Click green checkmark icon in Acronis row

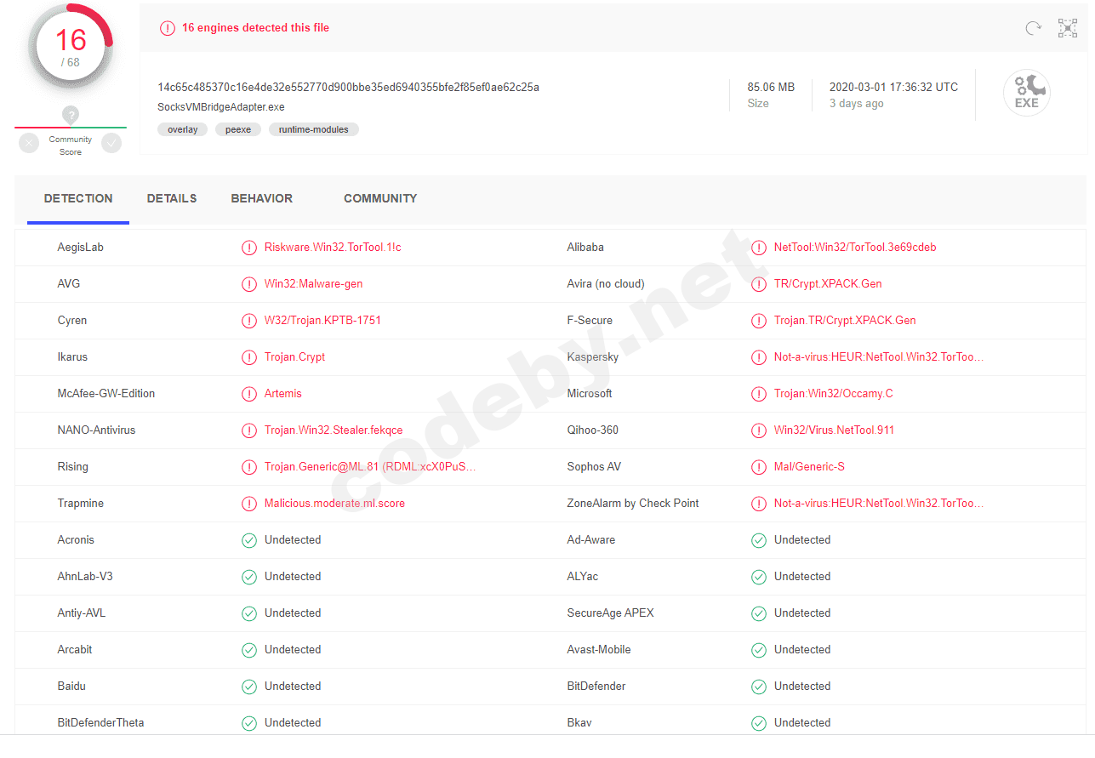[249, 540]
